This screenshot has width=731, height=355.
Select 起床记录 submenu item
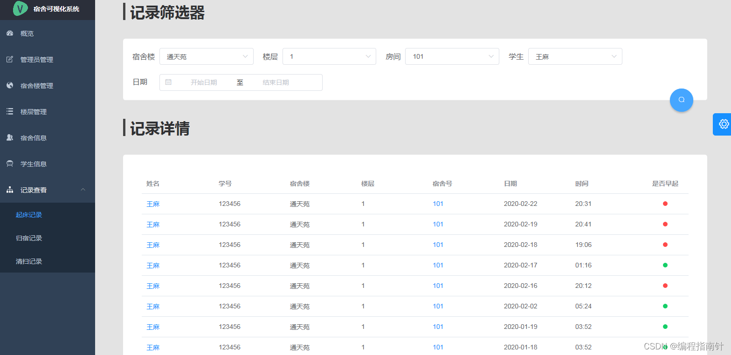[x=48, y=215]
